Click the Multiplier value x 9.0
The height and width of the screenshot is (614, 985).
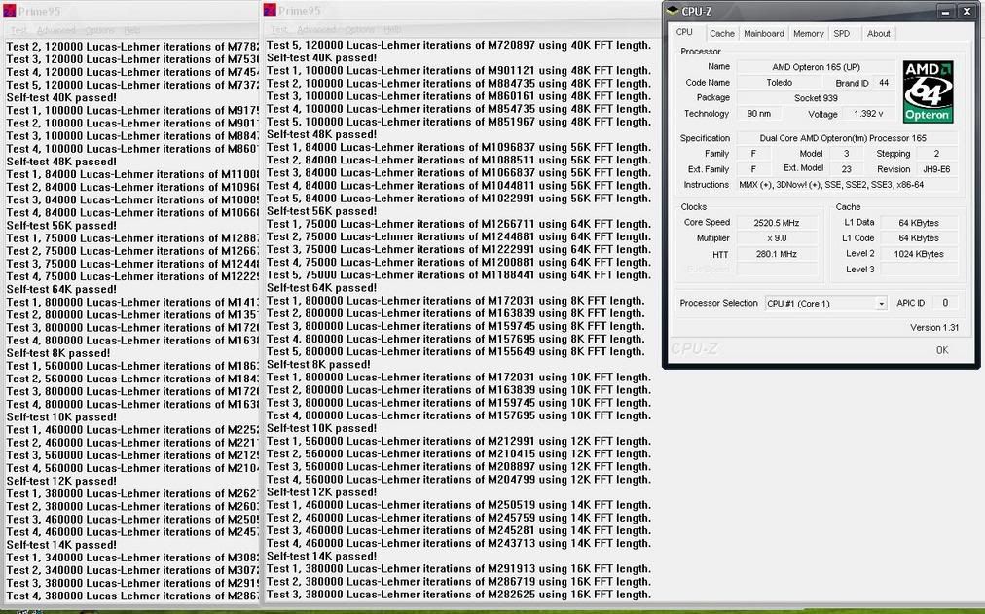click(x=777, y=238)
